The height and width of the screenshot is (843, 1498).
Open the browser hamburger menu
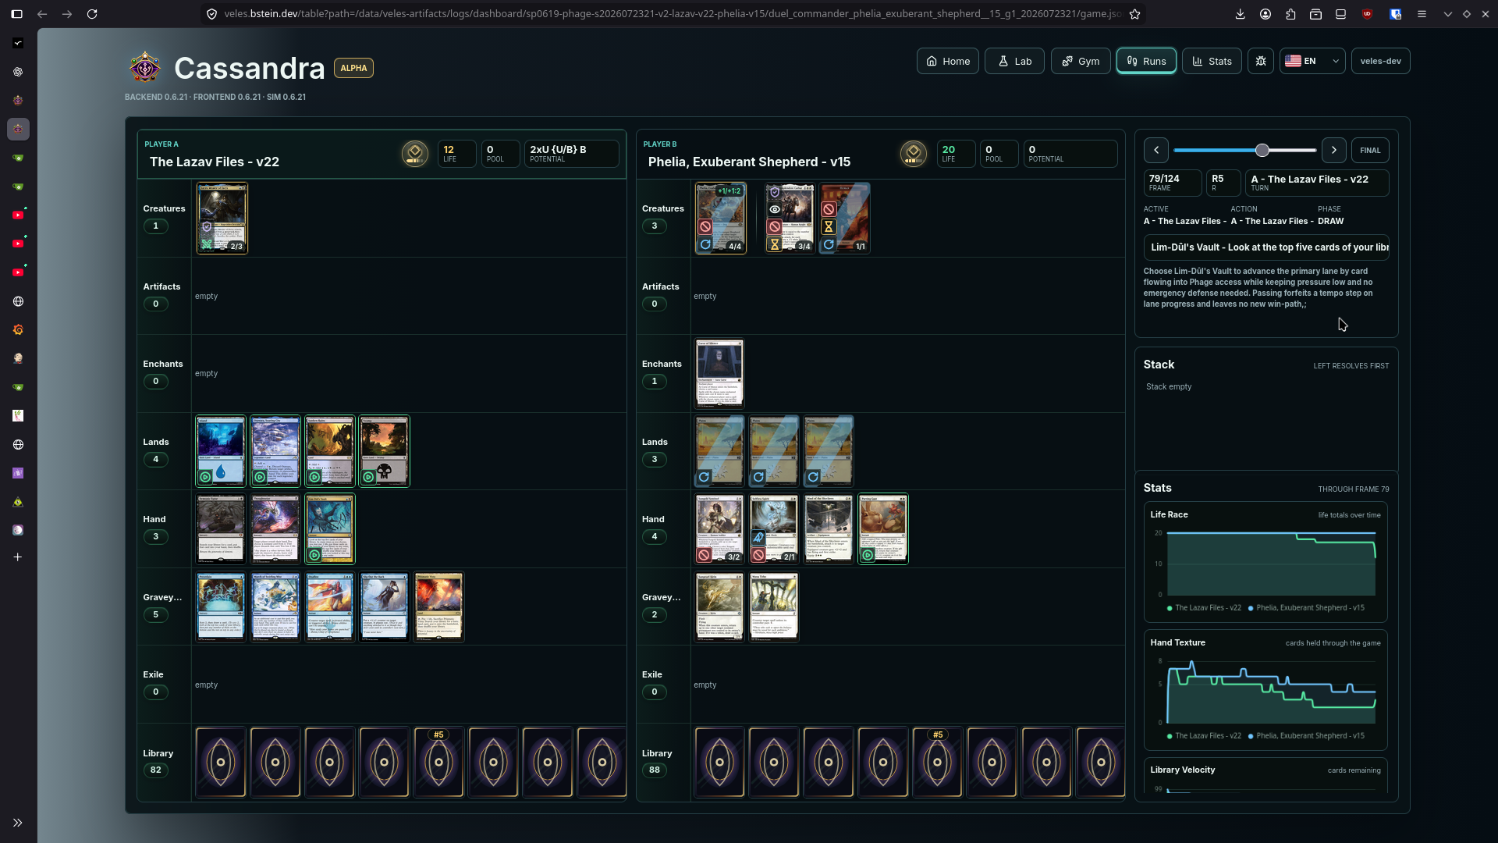point(1422,14)
